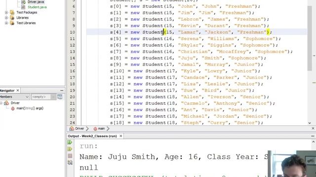Image resolution: width=316 pixels, height=177 pixels.
Task: Click the Driver breadcrumb label
Action: [79, 129]
